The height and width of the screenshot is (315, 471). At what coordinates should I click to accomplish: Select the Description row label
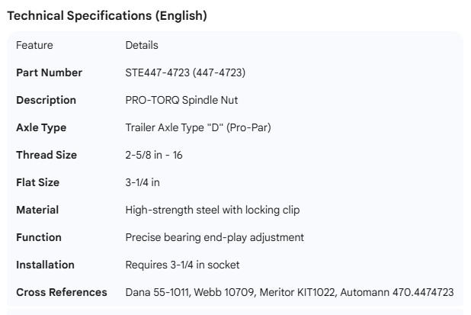tap(46, 100)
